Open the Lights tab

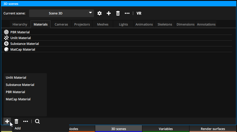[x=123, y=24]
